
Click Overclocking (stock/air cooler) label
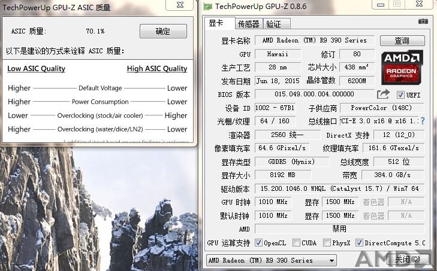pyautogui.click(x=100, y=115)
